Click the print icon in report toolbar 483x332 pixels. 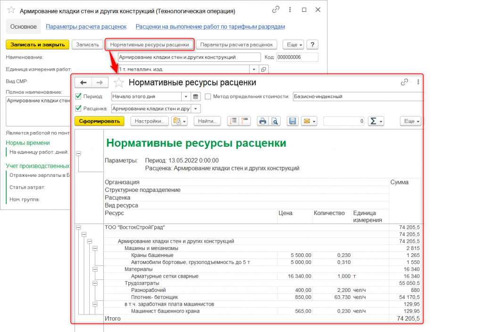click(x=263, y=121)
